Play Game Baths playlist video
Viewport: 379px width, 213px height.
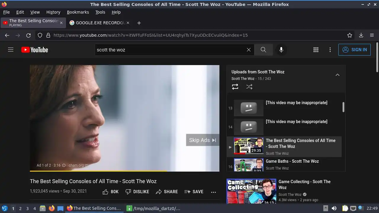coord(284,164)
